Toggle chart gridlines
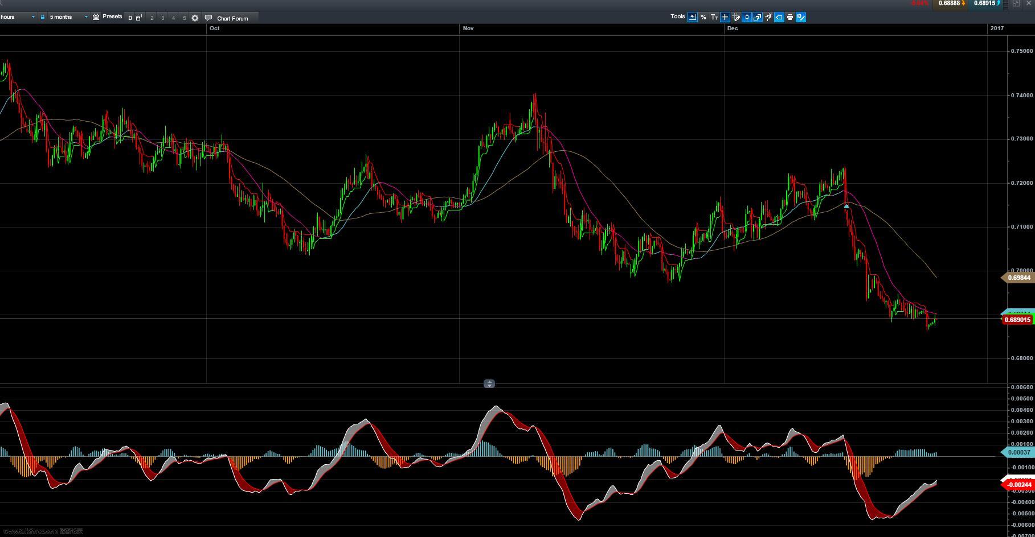This screenshot has height=537, width=1035. [x=725, y=17]
